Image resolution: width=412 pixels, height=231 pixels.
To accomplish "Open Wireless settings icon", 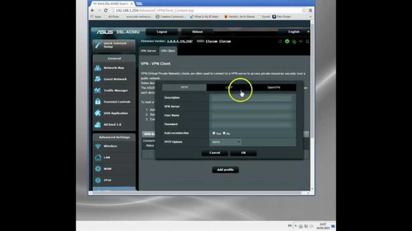I will pyautogui.click(x=98, y=146).
